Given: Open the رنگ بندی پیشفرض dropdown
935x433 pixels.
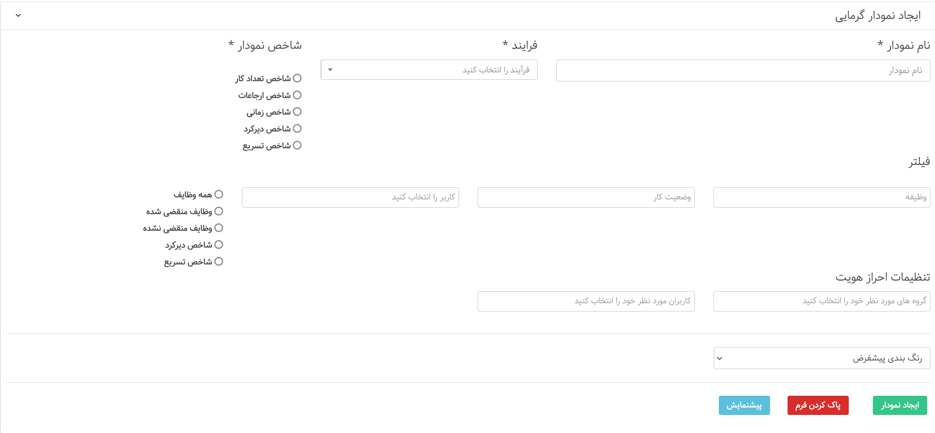Looking at the screenshot, I should point(821,358).
